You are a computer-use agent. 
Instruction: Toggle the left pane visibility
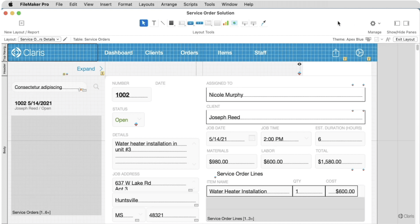397,23
